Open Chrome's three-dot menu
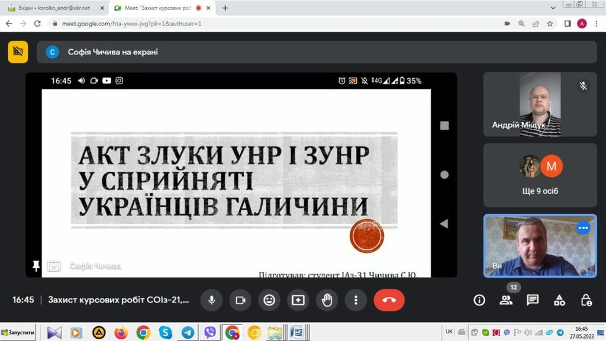 click(596, 24)
